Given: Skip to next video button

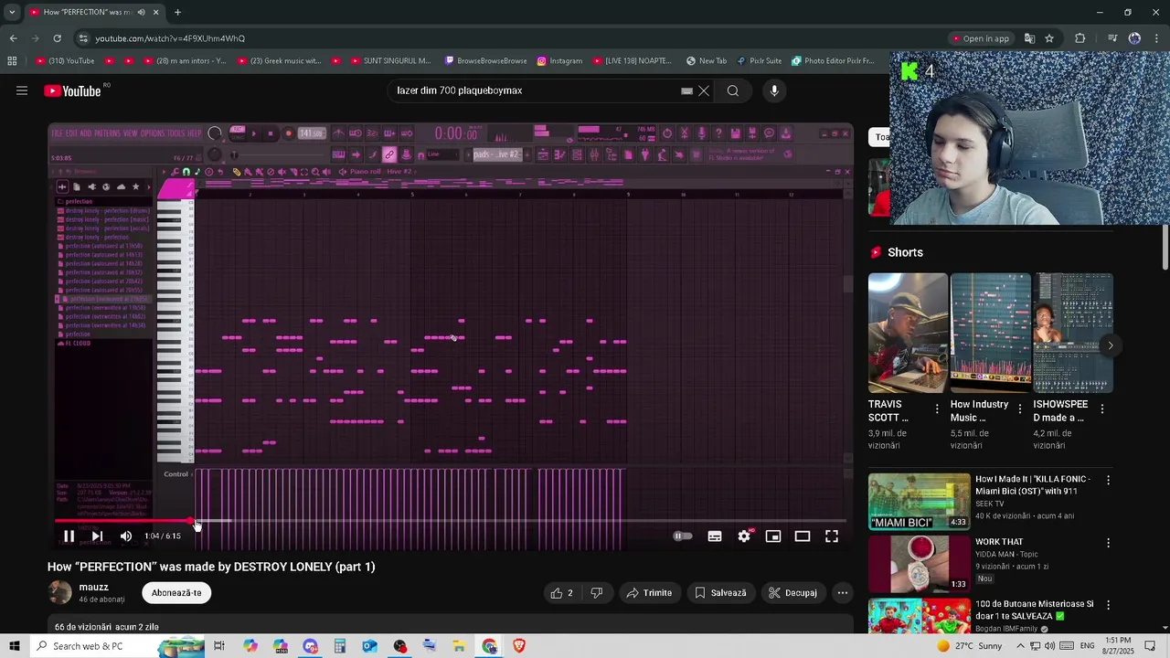Looking at the screenshot, I should 97,536.
